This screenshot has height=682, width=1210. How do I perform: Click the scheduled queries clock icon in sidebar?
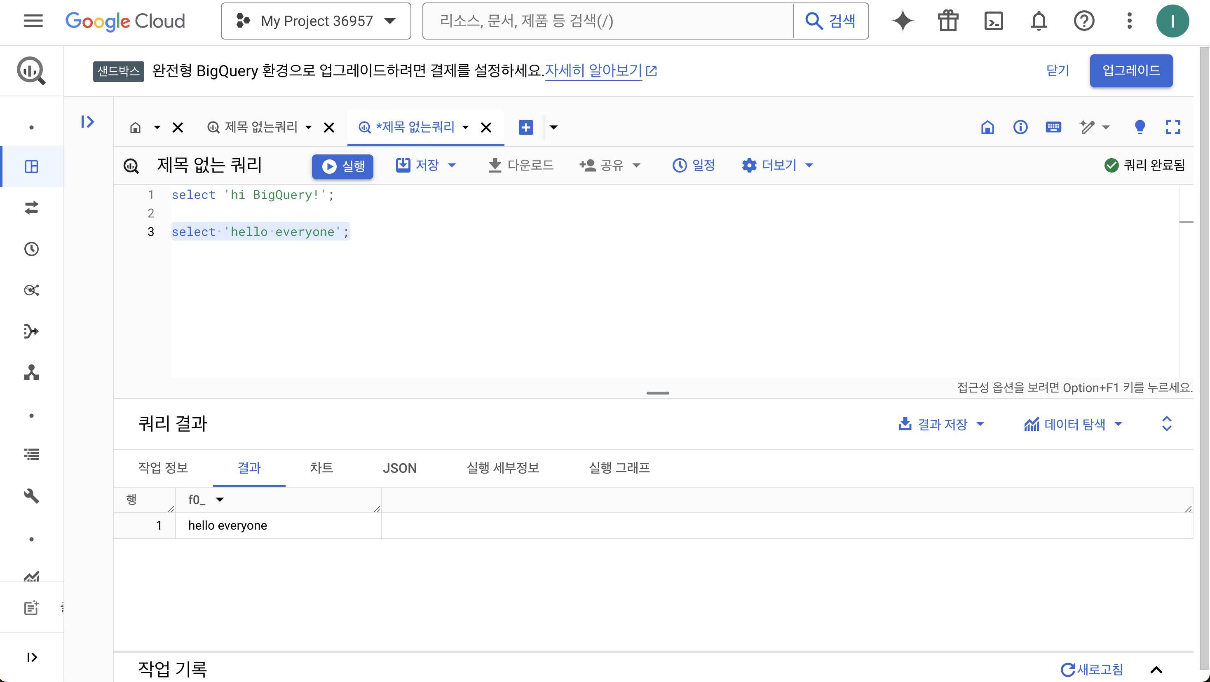point(31,249)
